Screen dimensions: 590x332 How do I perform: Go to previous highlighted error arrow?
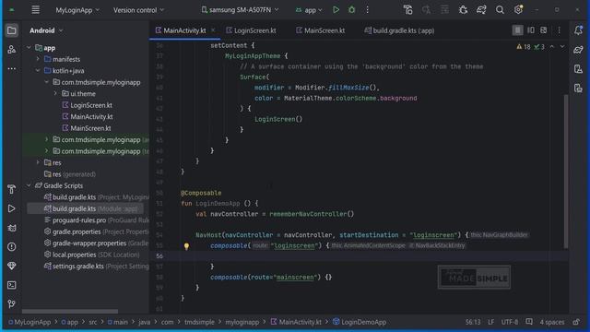(x=552, y=47)
